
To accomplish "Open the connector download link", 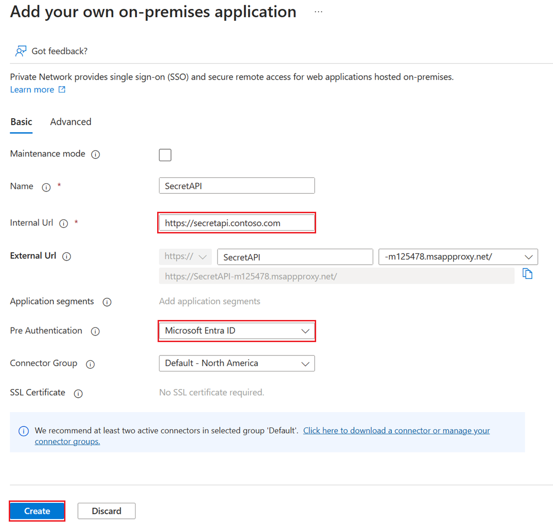I will coord(396,430).
